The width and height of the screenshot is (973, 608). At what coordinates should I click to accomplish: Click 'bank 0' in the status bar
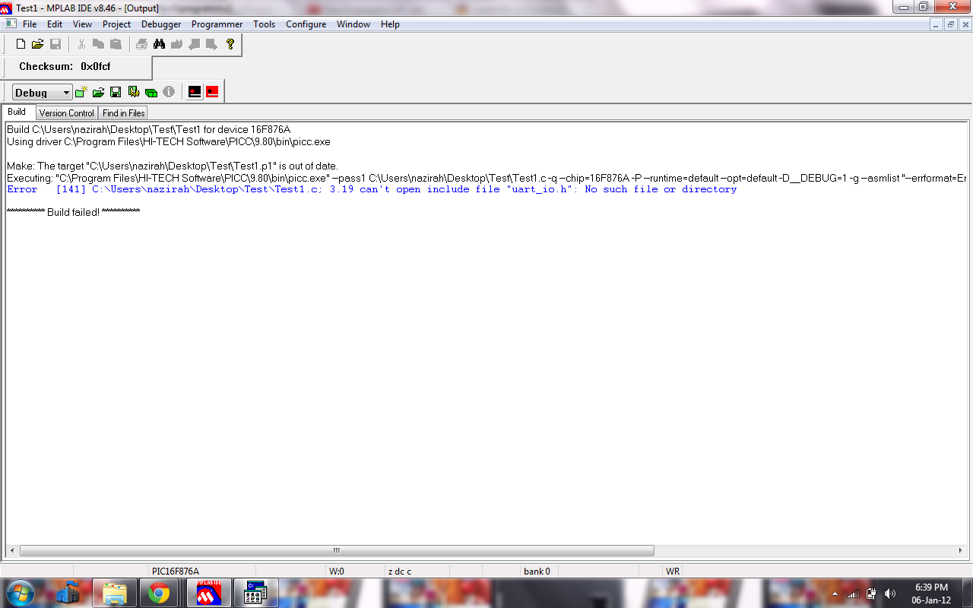pyautogui.click(x=537, y=572)
